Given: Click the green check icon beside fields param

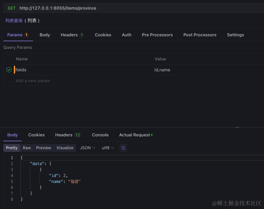Looking at the screenshot, I should [x=9, y=70].
